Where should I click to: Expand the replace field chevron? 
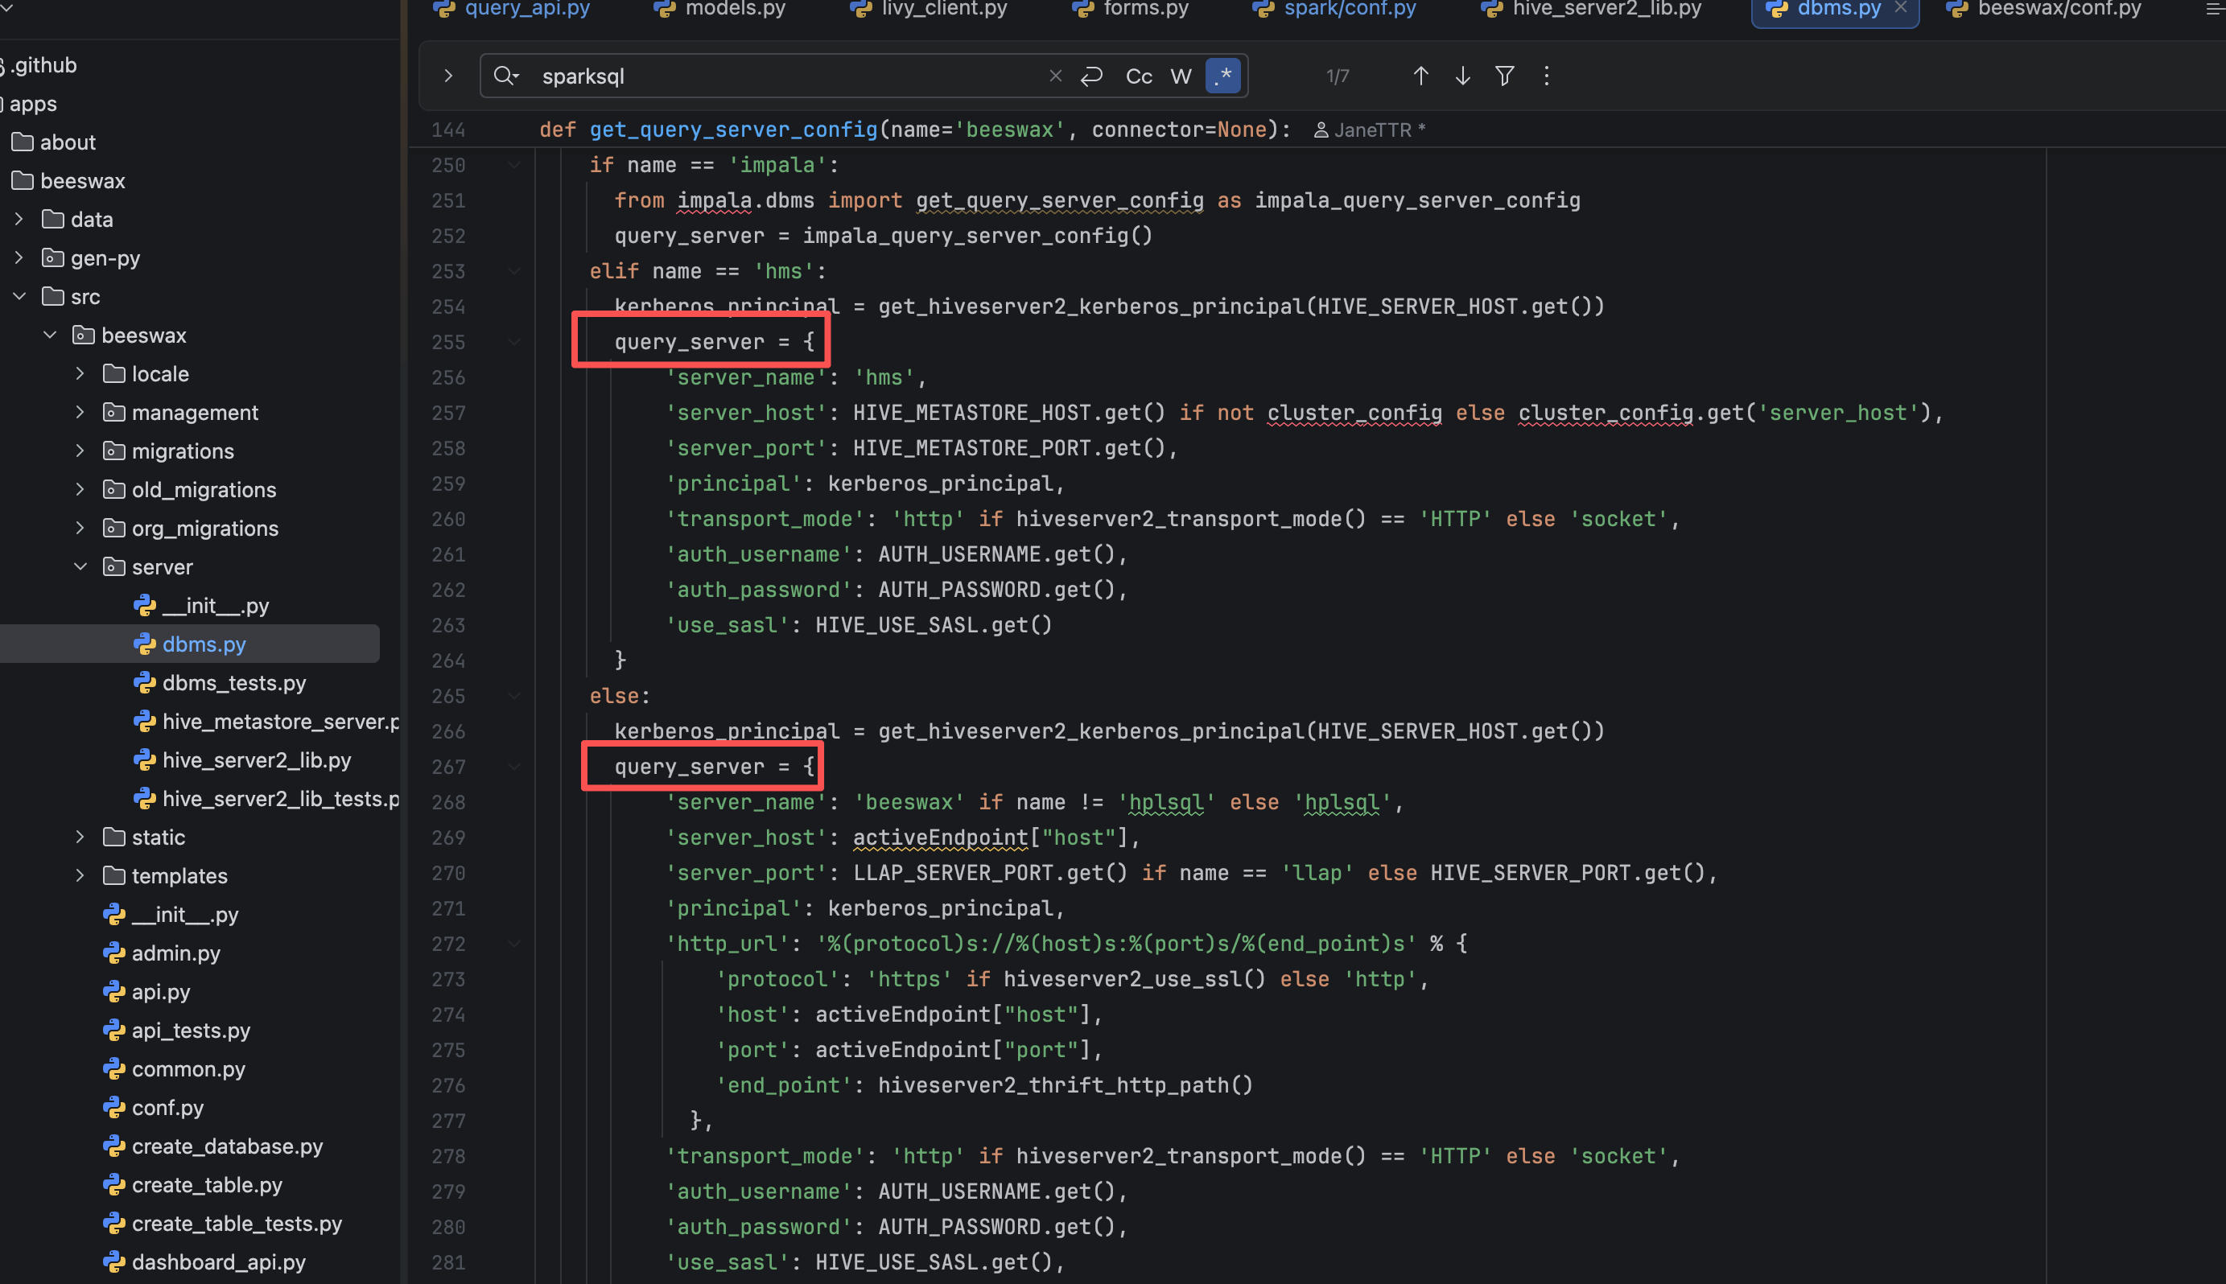click(x=448, y=76)
